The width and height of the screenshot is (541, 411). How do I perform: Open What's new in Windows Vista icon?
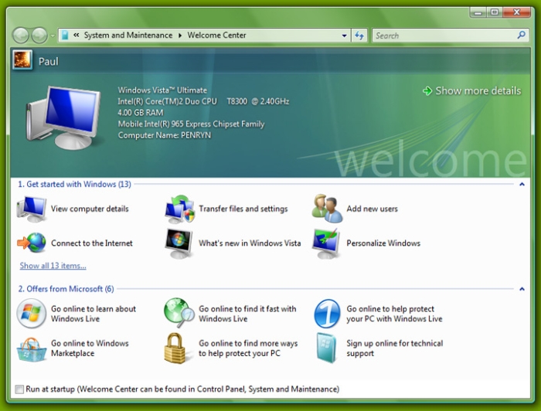(179, 243)
